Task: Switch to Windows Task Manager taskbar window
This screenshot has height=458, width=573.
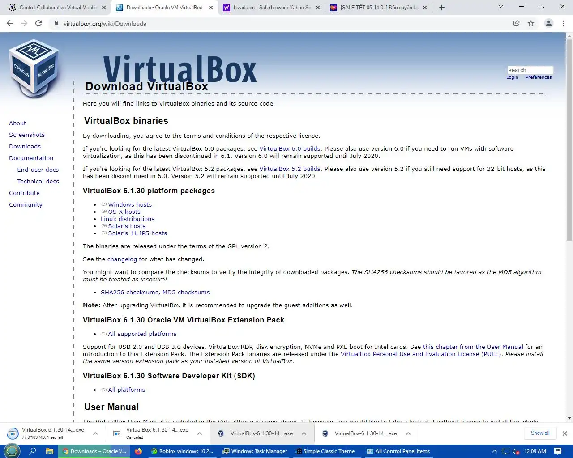Action: click(x=255, y=451)
